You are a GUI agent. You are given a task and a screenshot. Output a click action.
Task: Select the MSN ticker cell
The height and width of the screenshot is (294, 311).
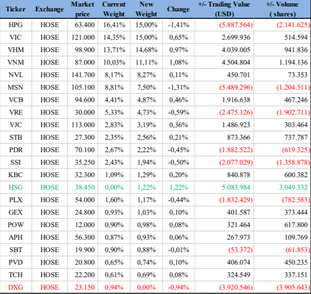pos(16,87)
